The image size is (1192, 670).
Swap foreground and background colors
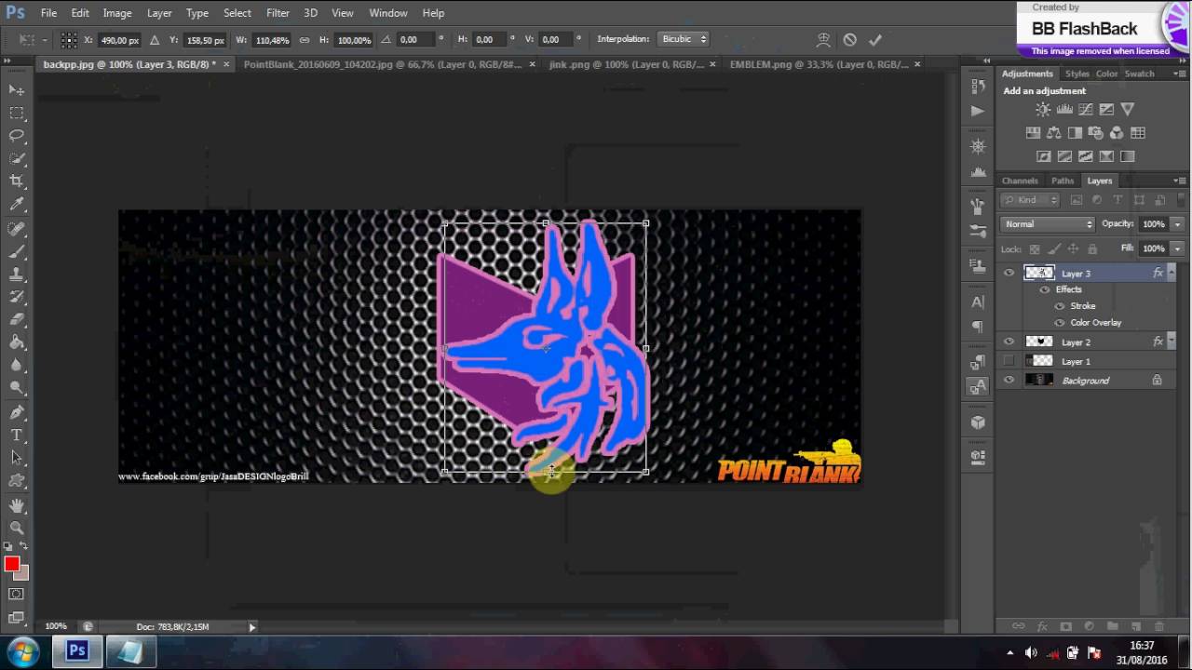point(23,547)
